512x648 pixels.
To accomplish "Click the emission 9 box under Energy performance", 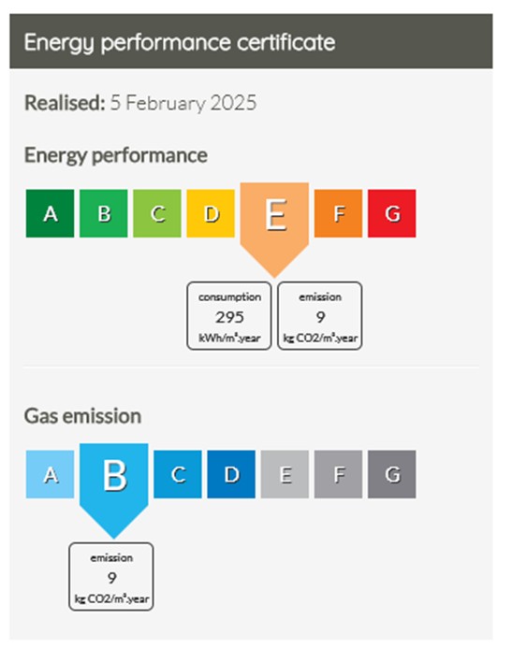I will [320, 316].
